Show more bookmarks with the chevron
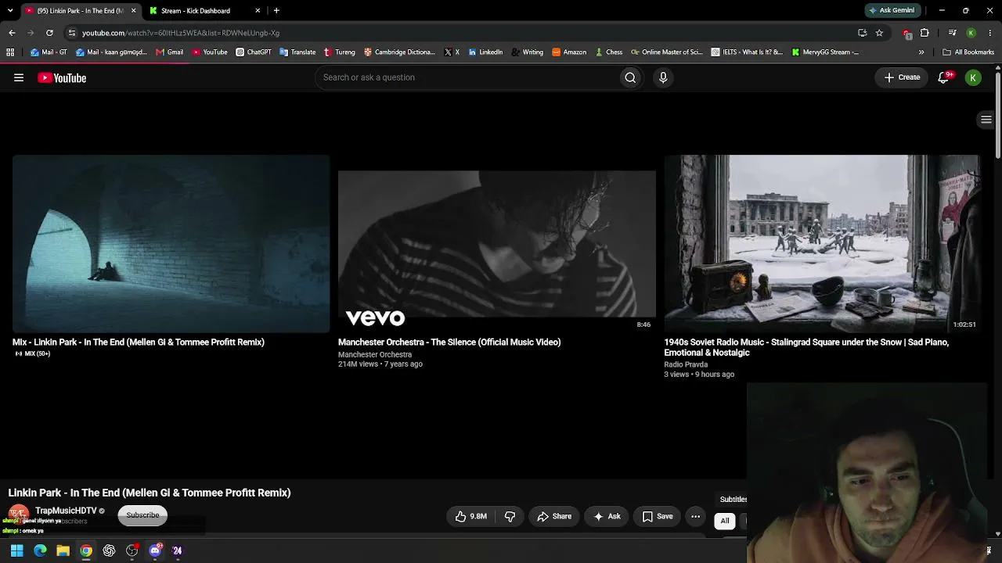 click(x=921, y=52)
